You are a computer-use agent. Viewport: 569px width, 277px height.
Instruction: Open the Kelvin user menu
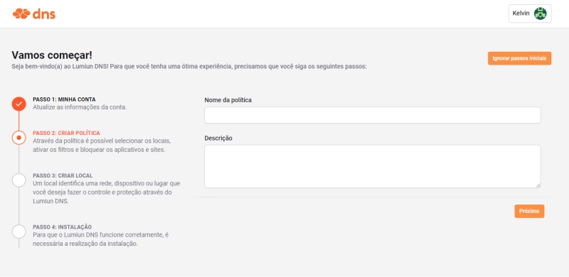pos(530,13)
